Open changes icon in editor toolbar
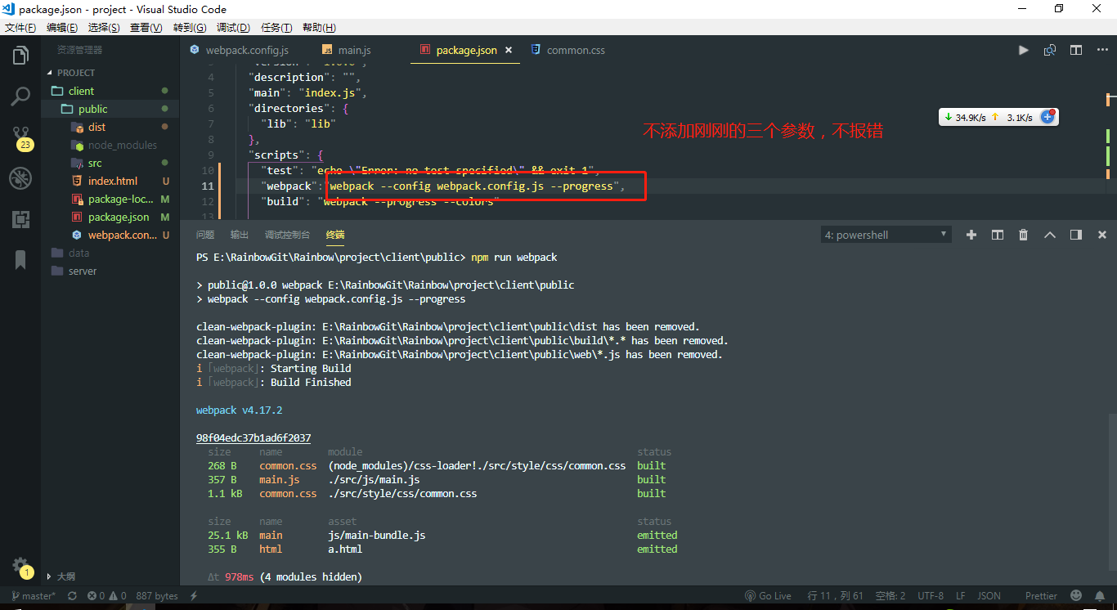 pos(1050,50)
